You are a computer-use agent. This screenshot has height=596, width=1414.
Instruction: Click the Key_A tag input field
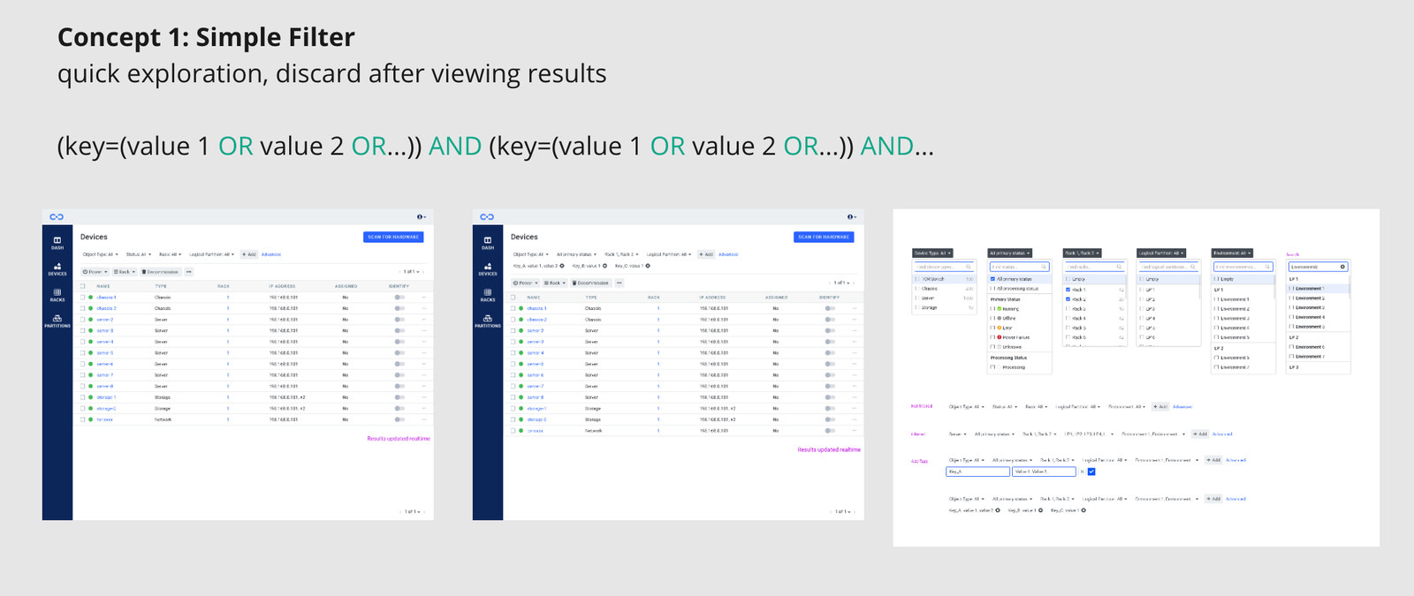point(977,472)
